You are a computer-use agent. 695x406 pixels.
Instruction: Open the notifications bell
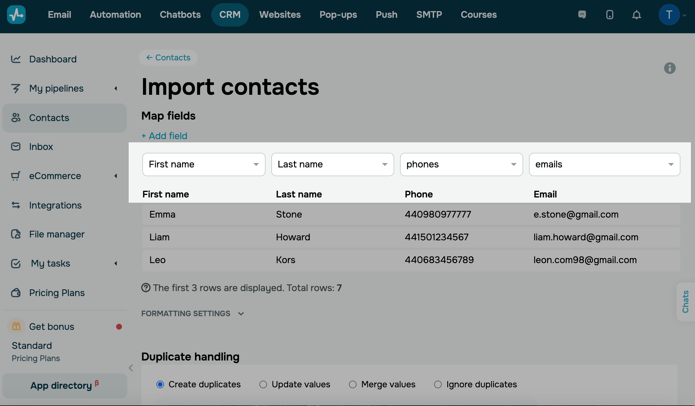tap(636, 15)
